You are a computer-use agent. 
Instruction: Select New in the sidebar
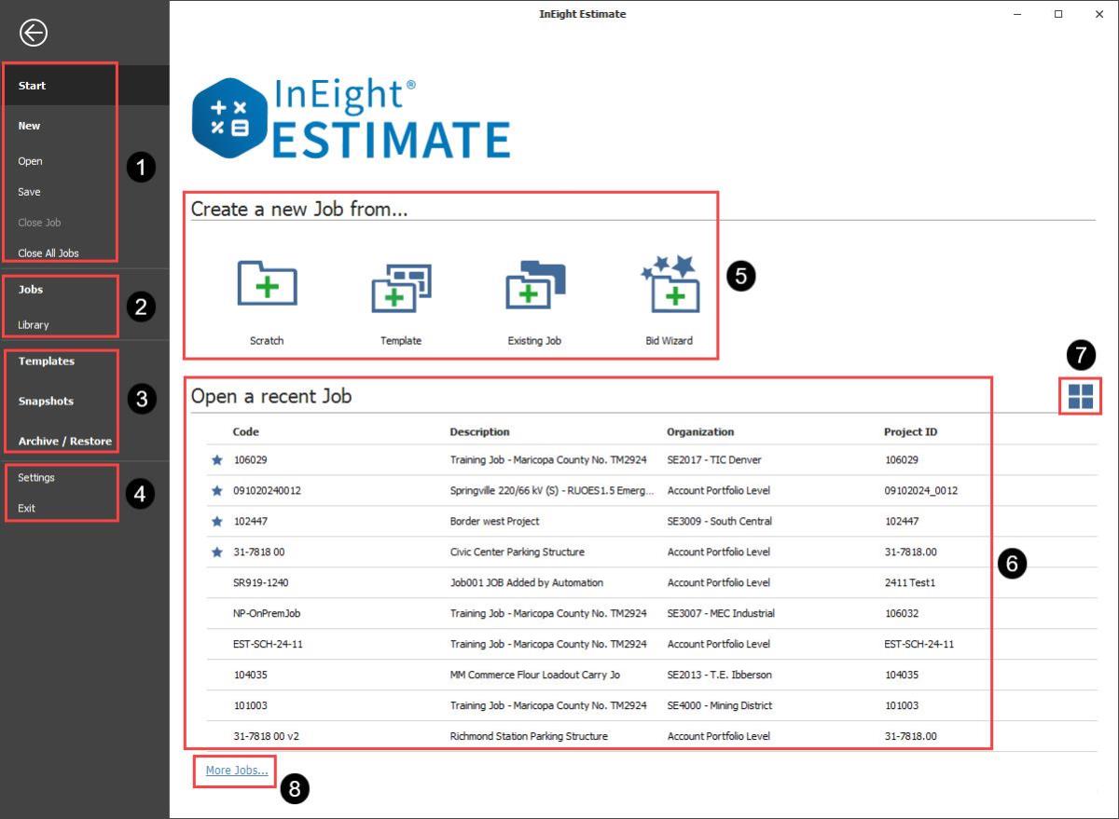(29, 126)
